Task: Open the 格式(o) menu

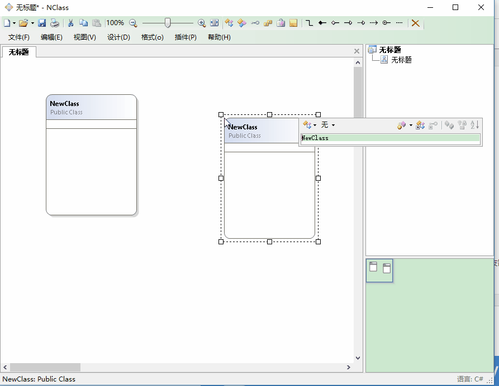Action: pos(152,37)
